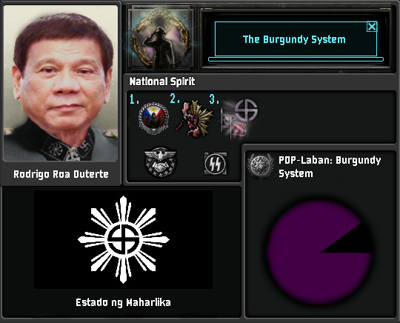Open the leader portrait above the name caption
Viewport: 400px width, 323px height.
click(61, 83)
